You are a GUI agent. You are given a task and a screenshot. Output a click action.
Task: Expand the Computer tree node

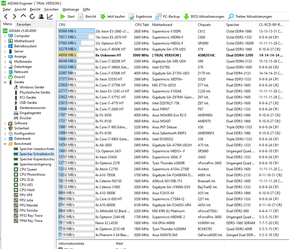[x=5, y=36]
